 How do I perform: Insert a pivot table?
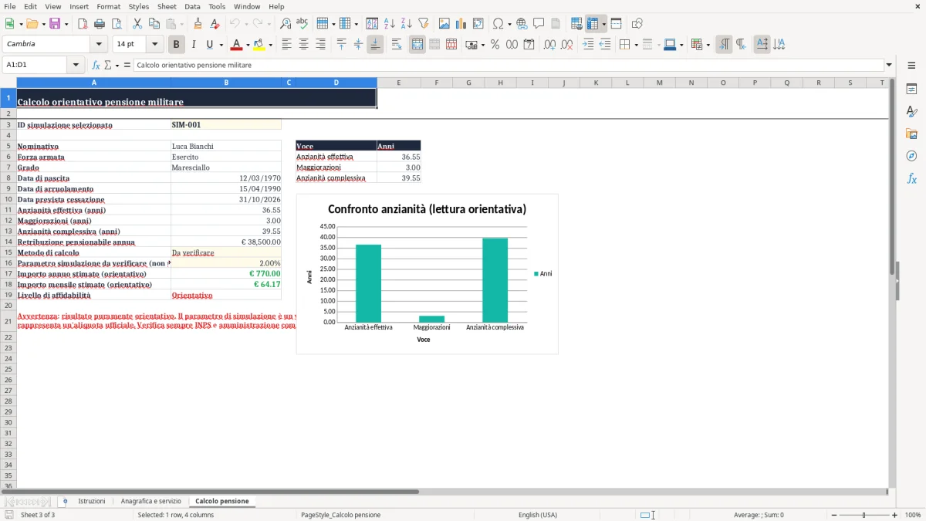tap(478, 24)
